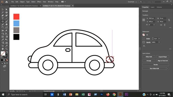Toggle Draw Inside mode
The width and height of the screenshot is (173, 97).
7,63
